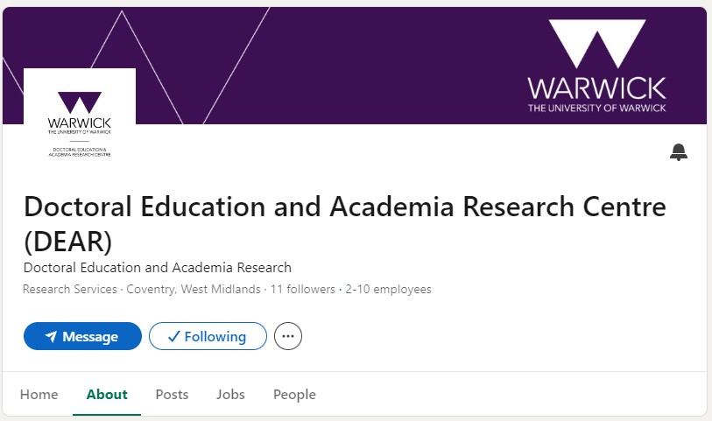The width and height of the screenshot is (712, 421).
Task: Click 'The University of Warwick' banner text
Action: click(x=596, y=108)
